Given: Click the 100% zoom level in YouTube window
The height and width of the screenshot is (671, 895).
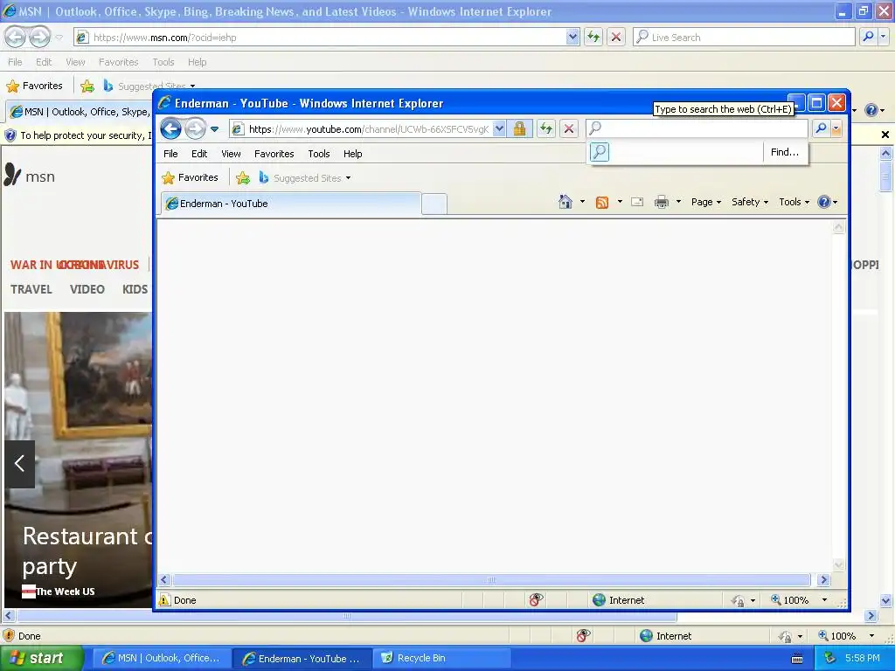Looking at the screenshot, I should point(790,599).
